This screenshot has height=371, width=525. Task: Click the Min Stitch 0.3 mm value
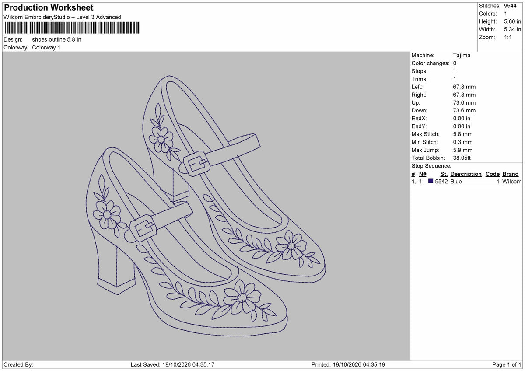pos(463,142)
